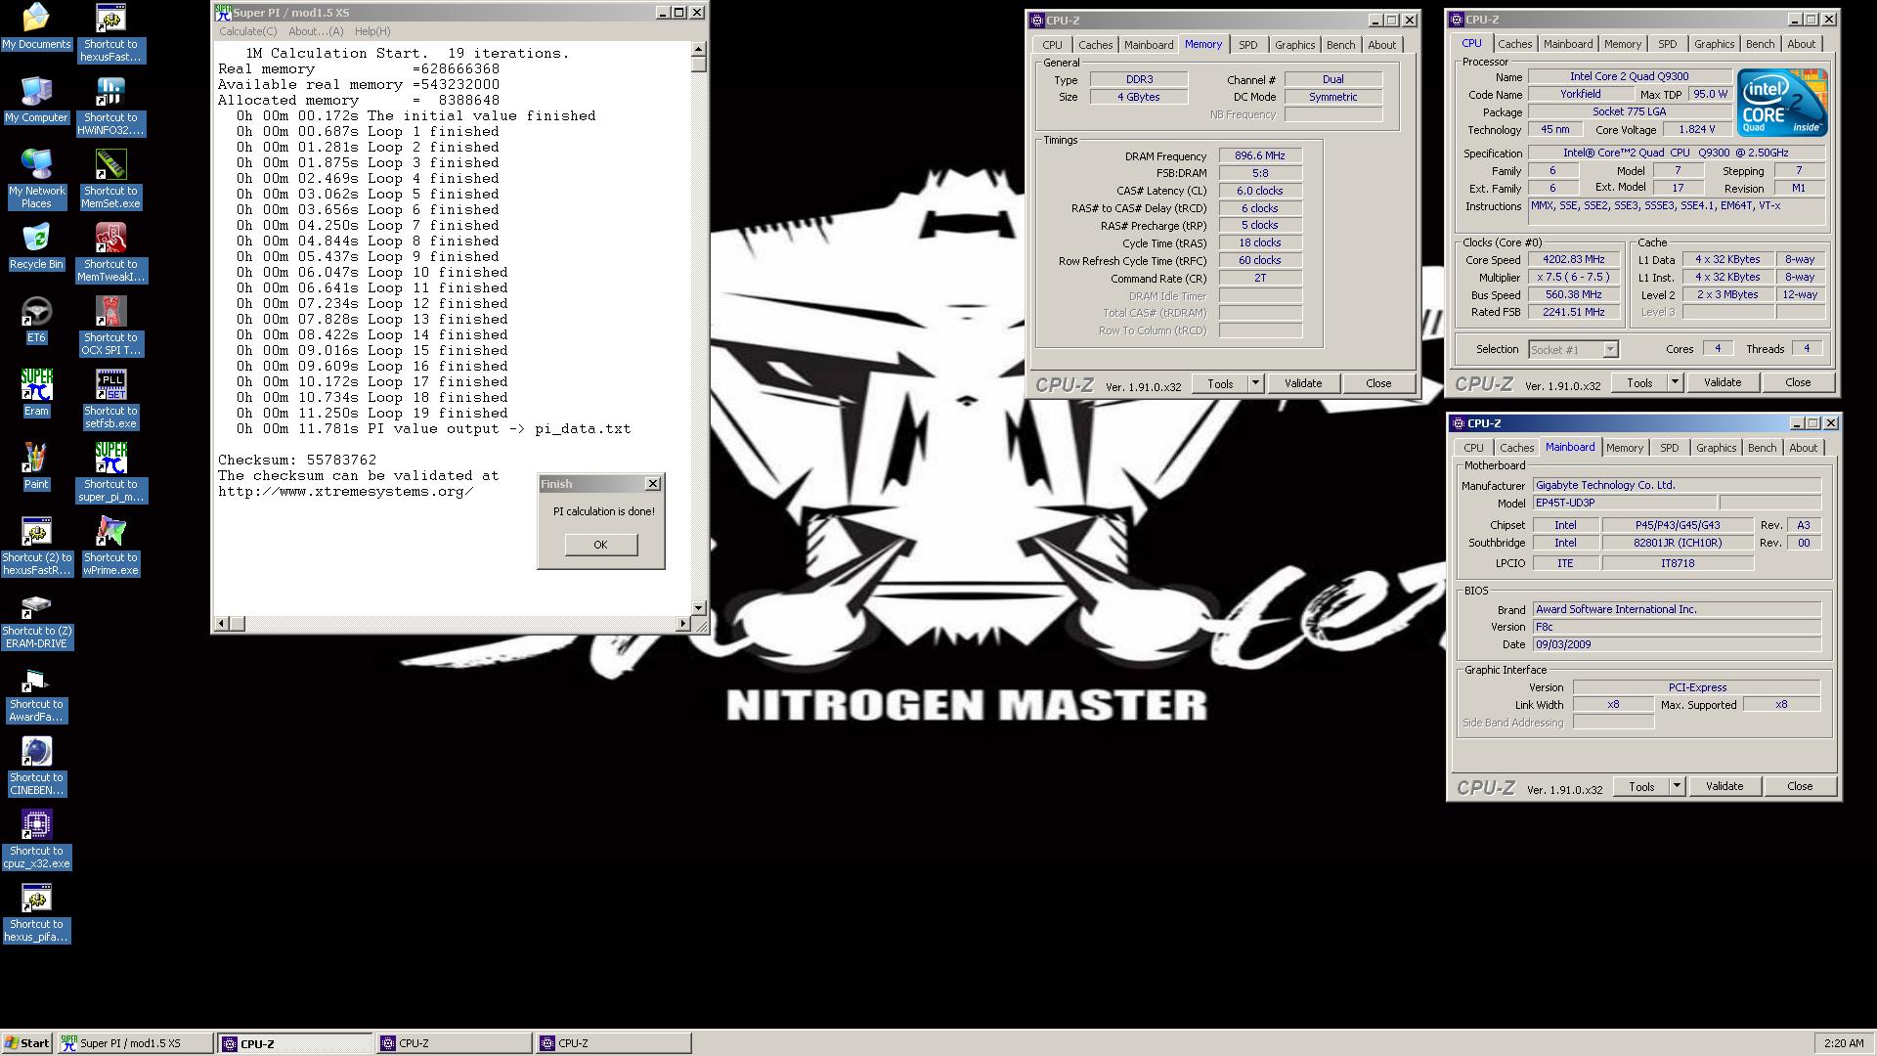The image size is (1877, 1056).
Task: Click the Windows Start button
Action: (x=27, y=1043)
